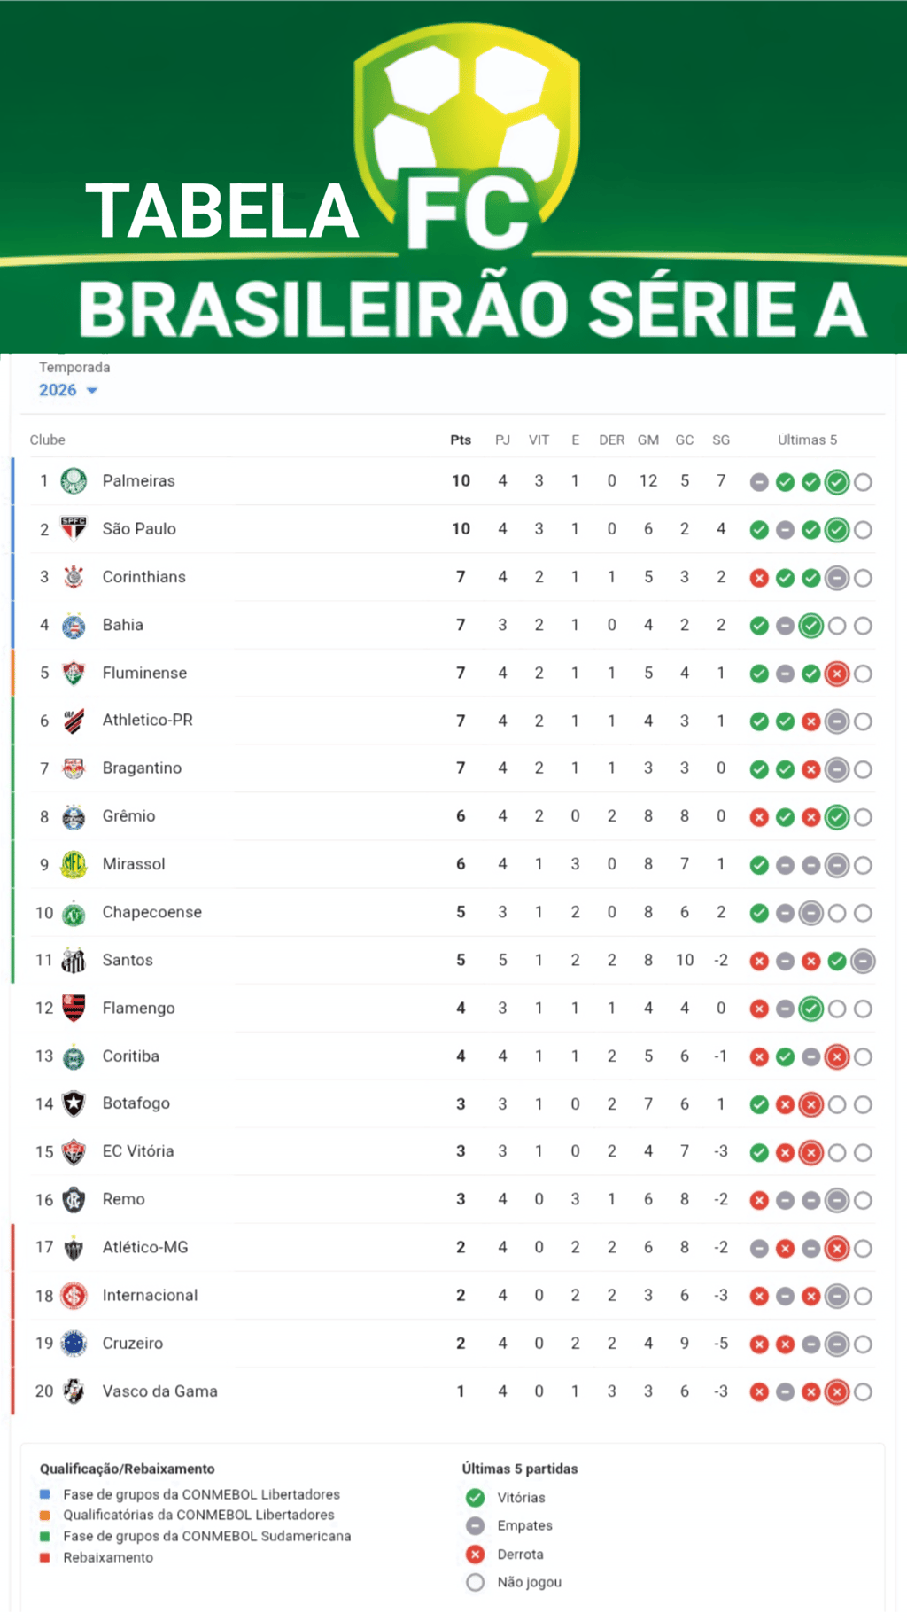Click the Palmeiras club crest icon
The width and height of the screenshot is (907, 1621).
click(74, 481)
